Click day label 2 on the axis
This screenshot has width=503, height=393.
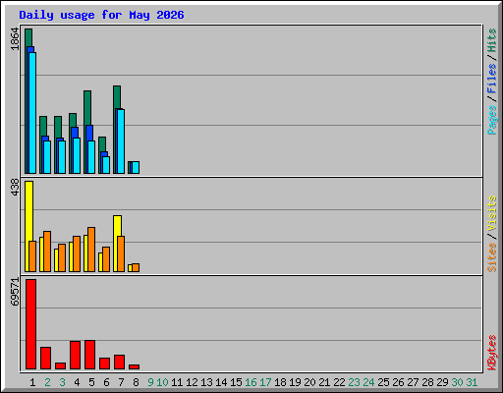click(47, 382)
